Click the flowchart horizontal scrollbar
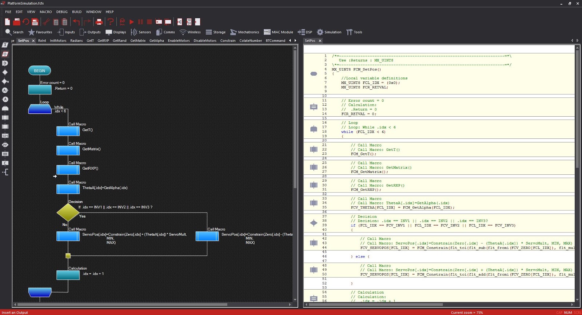Viewport: 582px width, 315px height. (122, 304)
